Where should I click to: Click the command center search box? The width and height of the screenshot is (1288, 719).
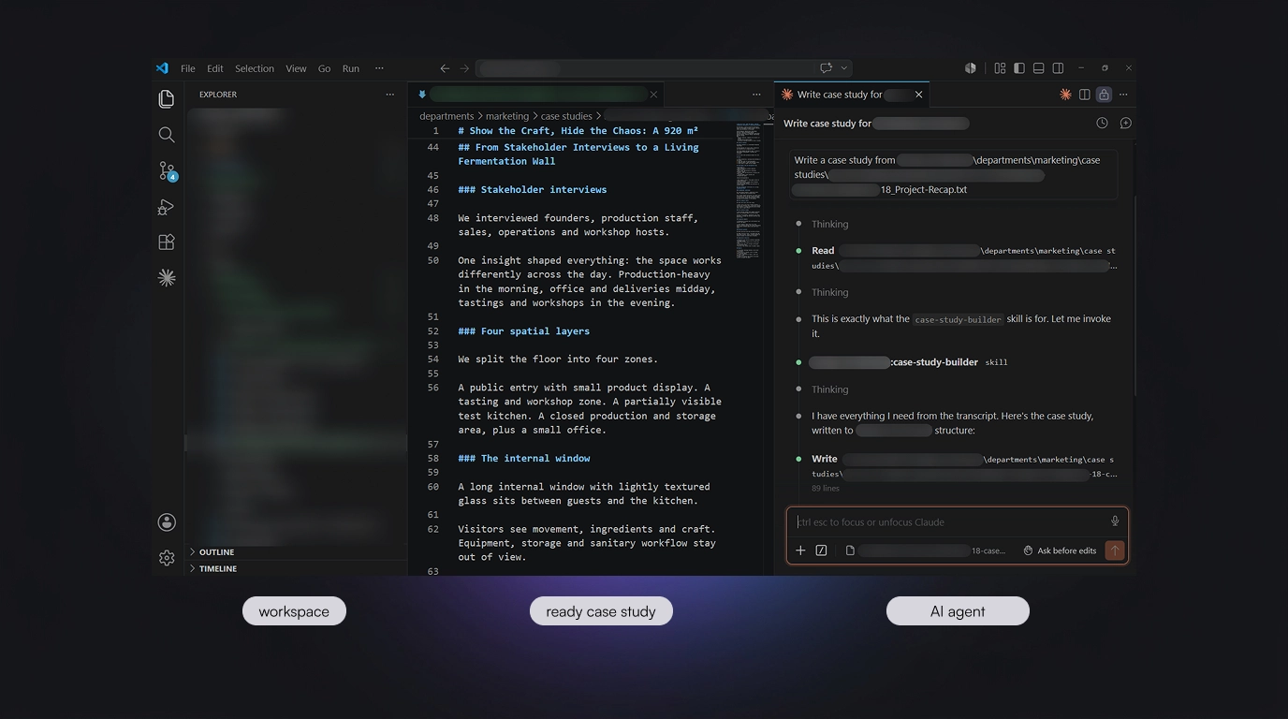pos(646,68)
